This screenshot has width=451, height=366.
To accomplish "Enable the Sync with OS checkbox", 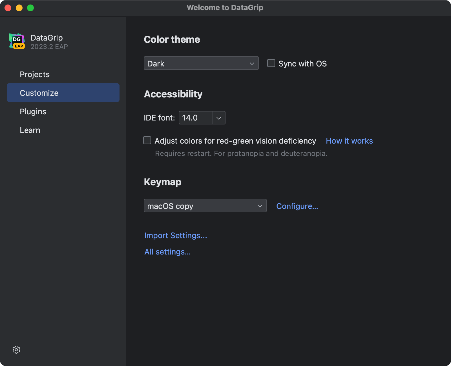I will tap(271, 63).
